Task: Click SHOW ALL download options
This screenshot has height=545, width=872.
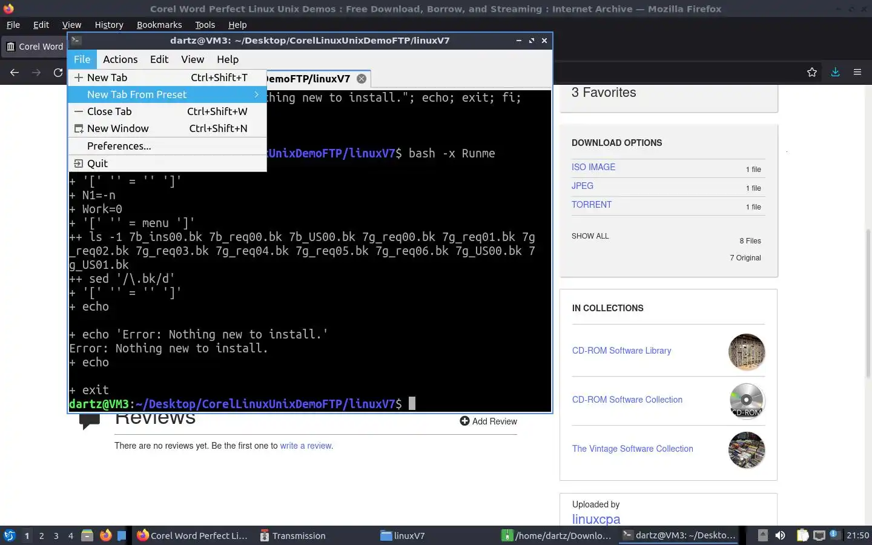Action: click(x=590, y=236)
